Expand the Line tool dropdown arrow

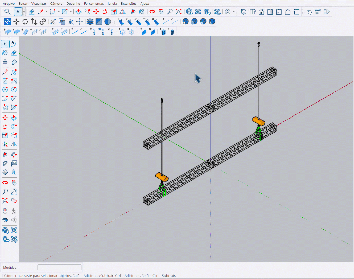46,12
